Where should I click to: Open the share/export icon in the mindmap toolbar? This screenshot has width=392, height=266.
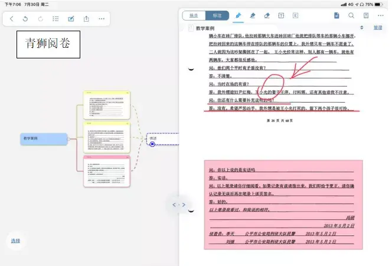[x=86, y=19]
